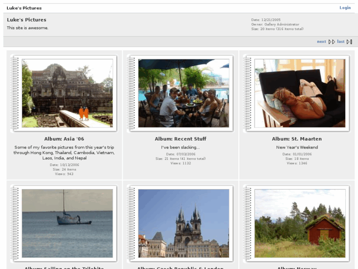Click 'Size: 20 items (316 items total)' text
358x269 pixels.
coord(277,29)
